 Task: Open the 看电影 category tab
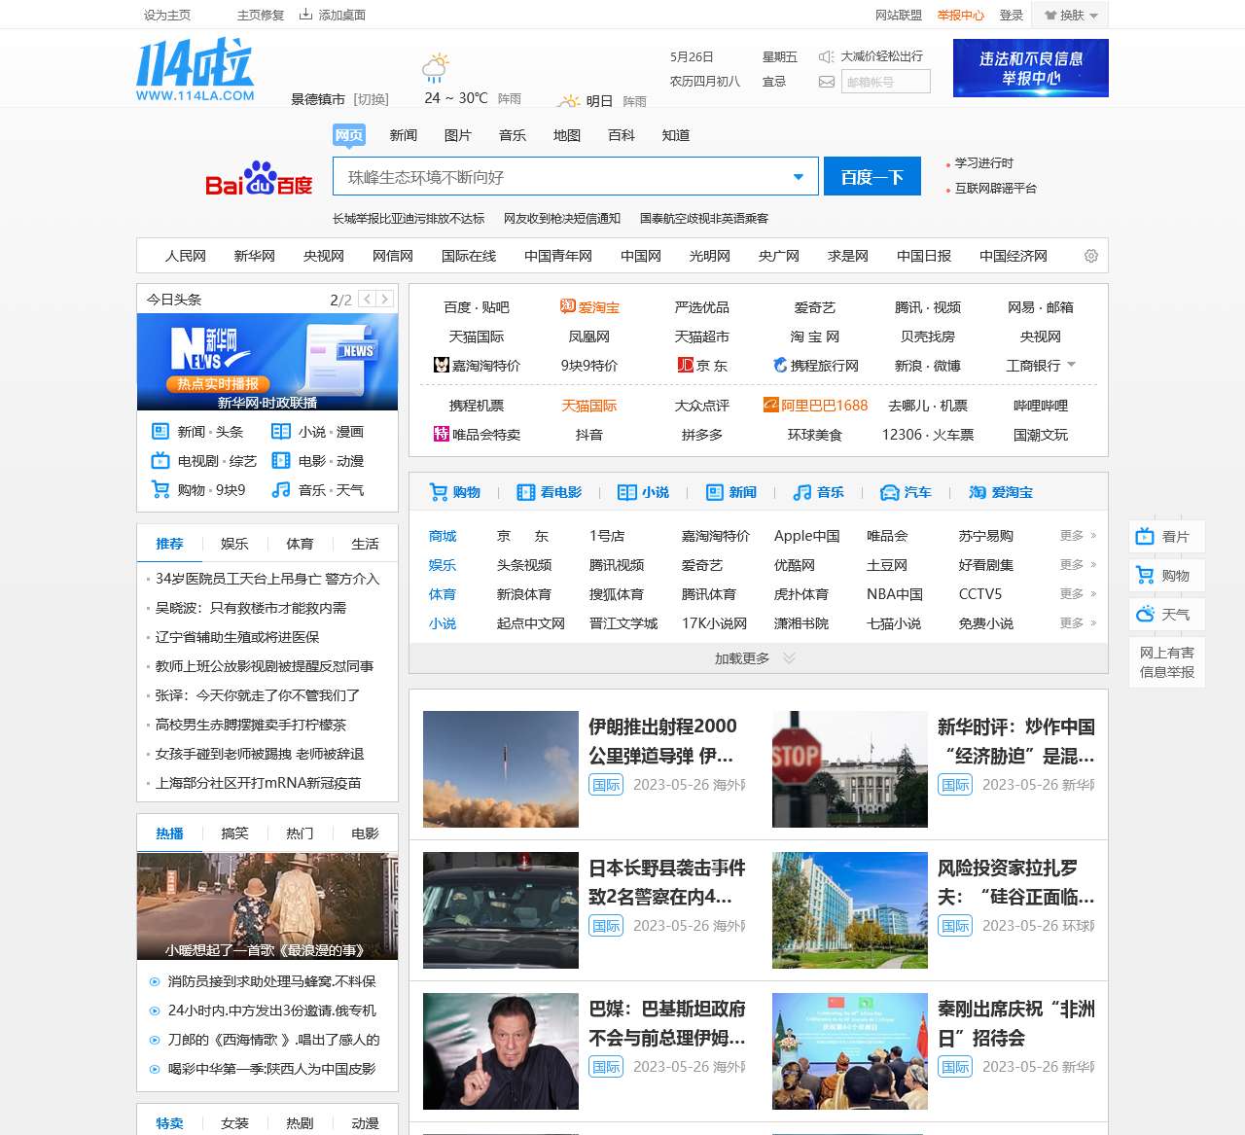[550, 492]
